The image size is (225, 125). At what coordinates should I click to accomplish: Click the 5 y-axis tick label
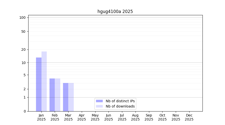point(24,75)
